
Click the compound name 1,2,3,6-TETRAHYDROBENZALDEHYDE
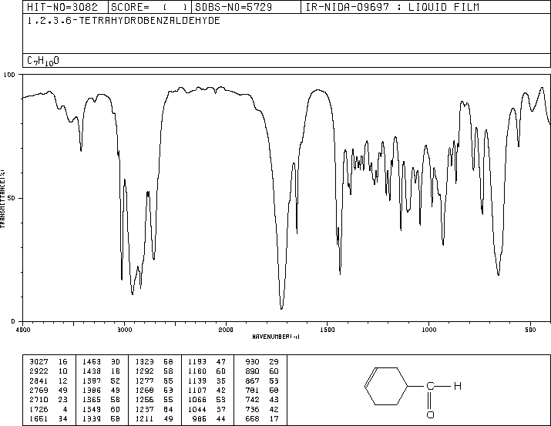124,21
